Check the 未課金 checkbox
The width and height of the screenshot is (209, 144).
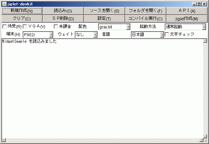tap(56, 26)
